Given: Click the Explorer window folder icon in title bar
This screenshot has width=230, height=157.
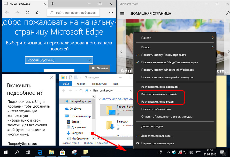Looking at the screenshot, I should pos(63,77).
